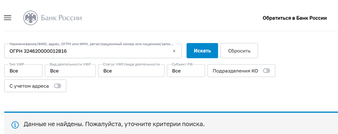Clear the search field with the x icon

click(174, 51)
